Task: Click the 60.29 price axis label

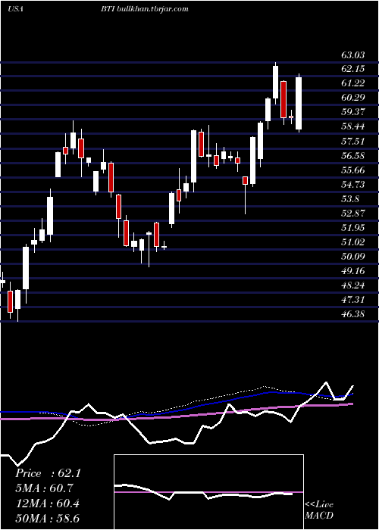Action: 352,98
